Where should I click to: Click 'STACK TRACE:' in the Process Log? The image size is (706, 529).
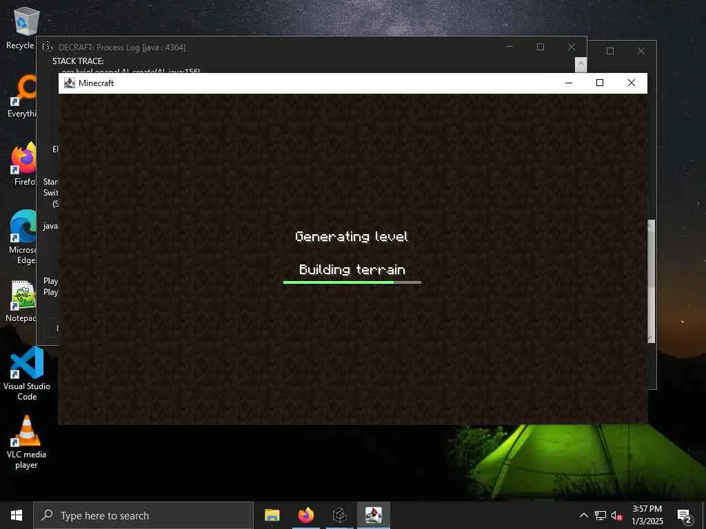tap(78, 61)
